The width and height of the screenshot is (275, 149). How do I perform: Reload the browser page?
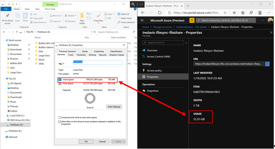[x=160, y=13]
